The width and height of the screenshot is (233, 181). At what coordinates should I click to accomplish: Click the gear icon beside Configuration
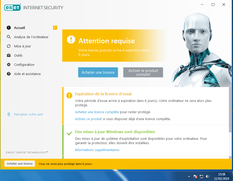tap(9, 65)
